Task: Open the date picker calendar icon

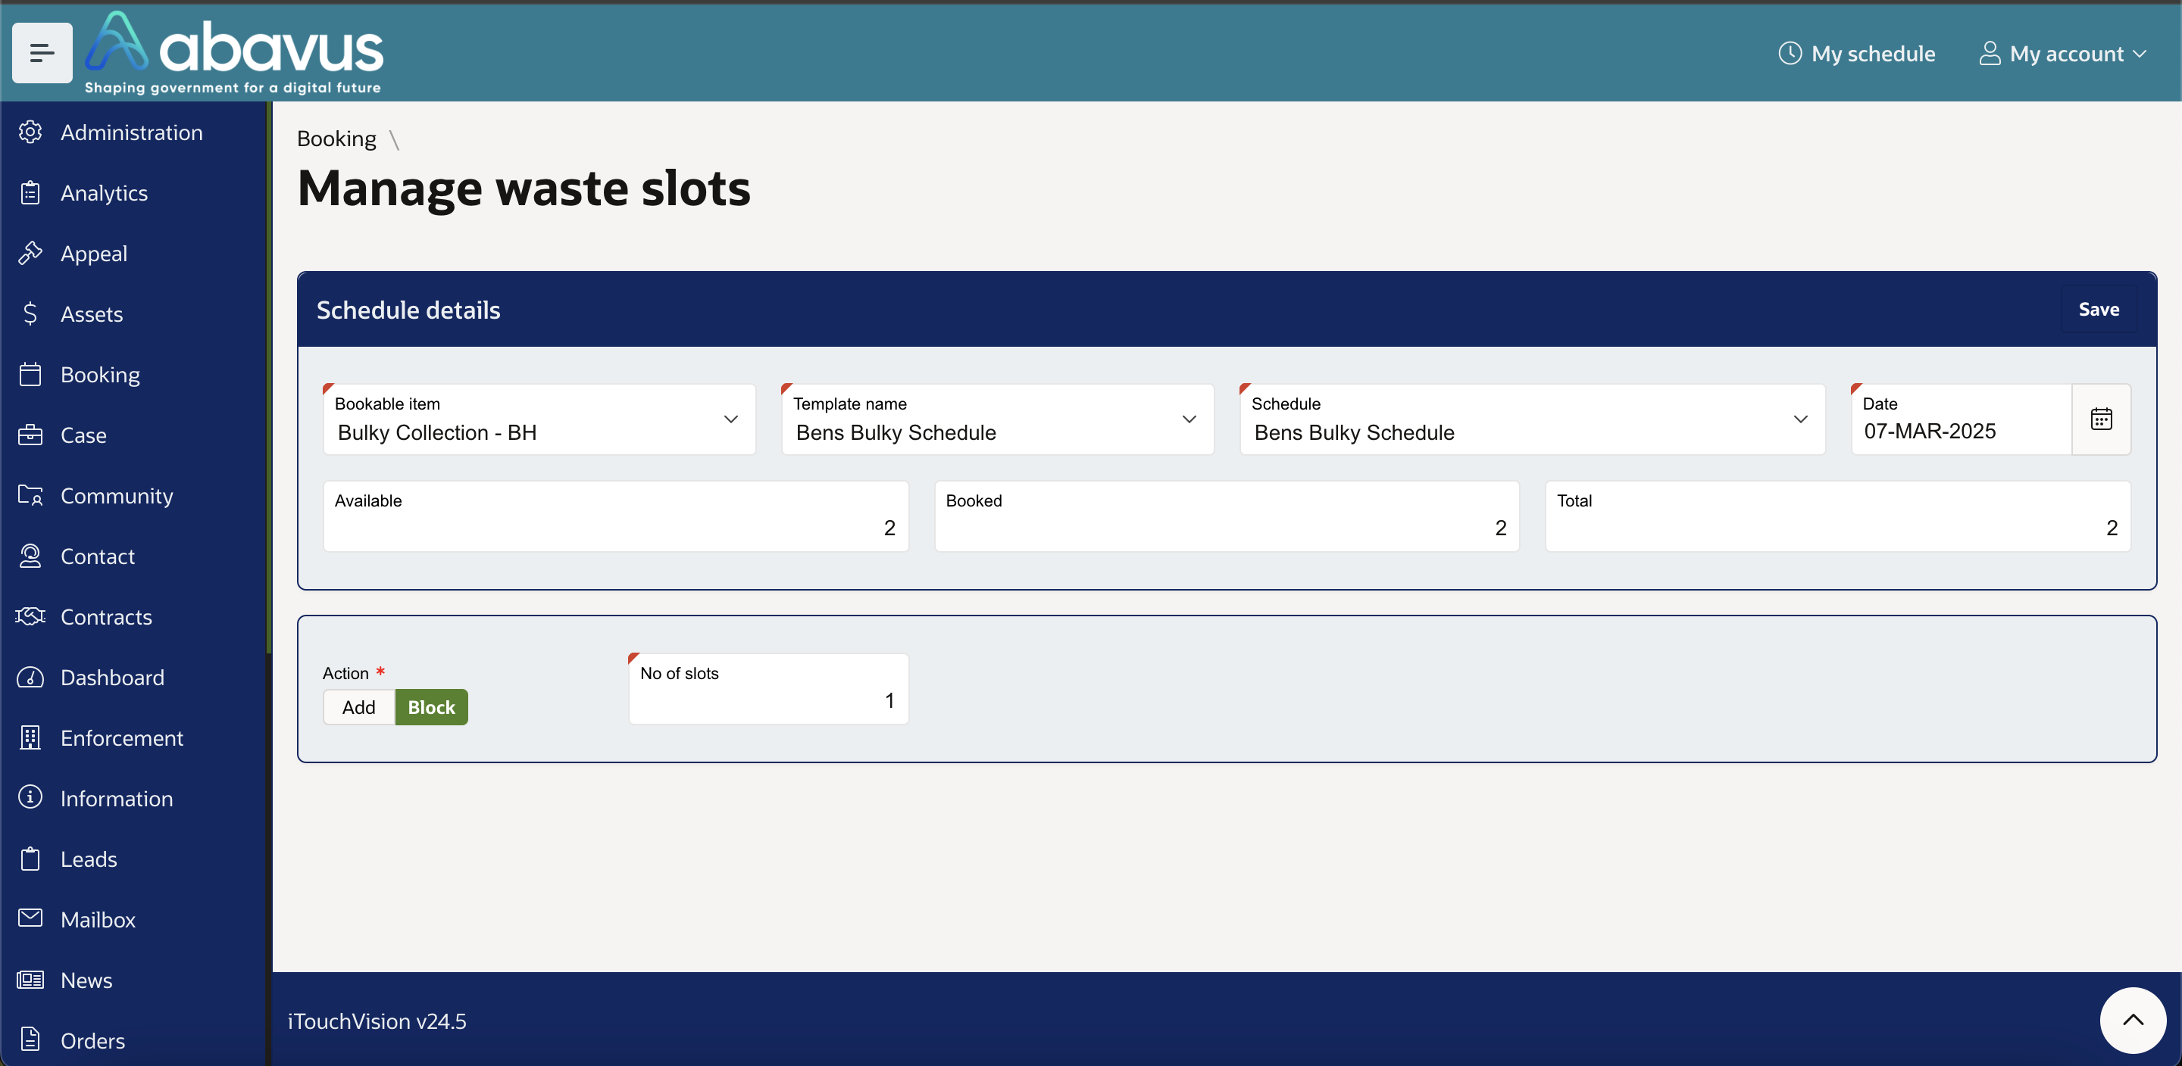Action: pyautogui.click(x=2101, y=419)
